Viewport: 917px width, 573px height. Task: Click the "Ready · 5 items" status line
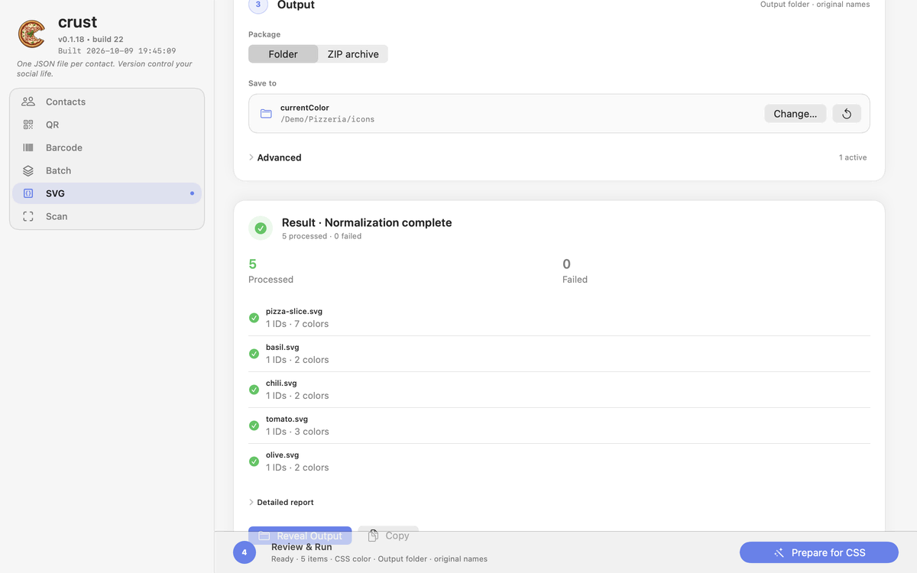tap(379, 558)
